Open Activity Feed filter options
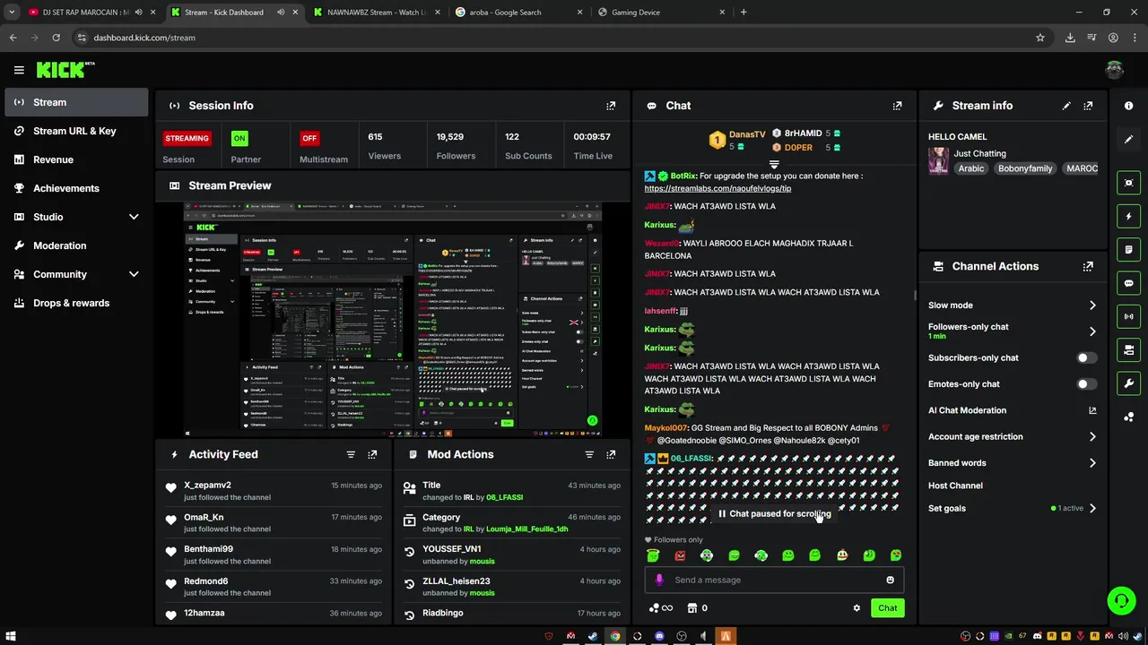 click(351, 454)
